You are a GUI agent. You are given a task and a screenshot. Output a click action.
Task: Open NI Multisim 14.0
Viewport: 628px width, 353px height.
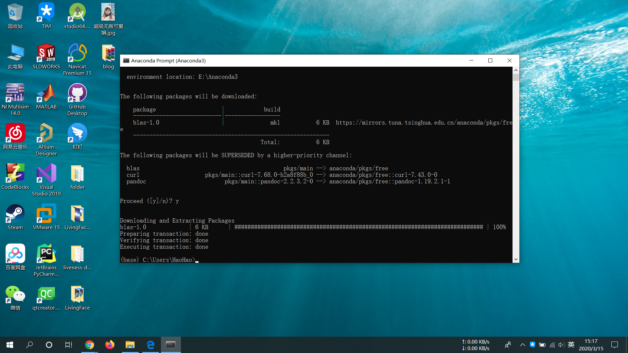[15, 93]
